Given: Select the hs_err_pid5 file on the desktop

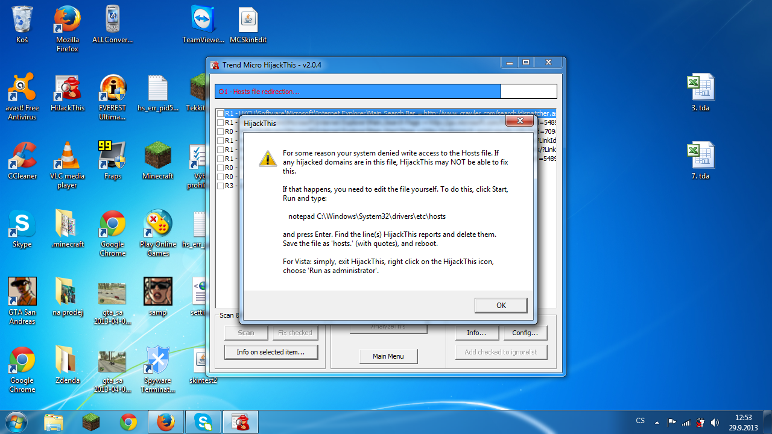Looking at the screenshot, I should (x=158, y=93).
